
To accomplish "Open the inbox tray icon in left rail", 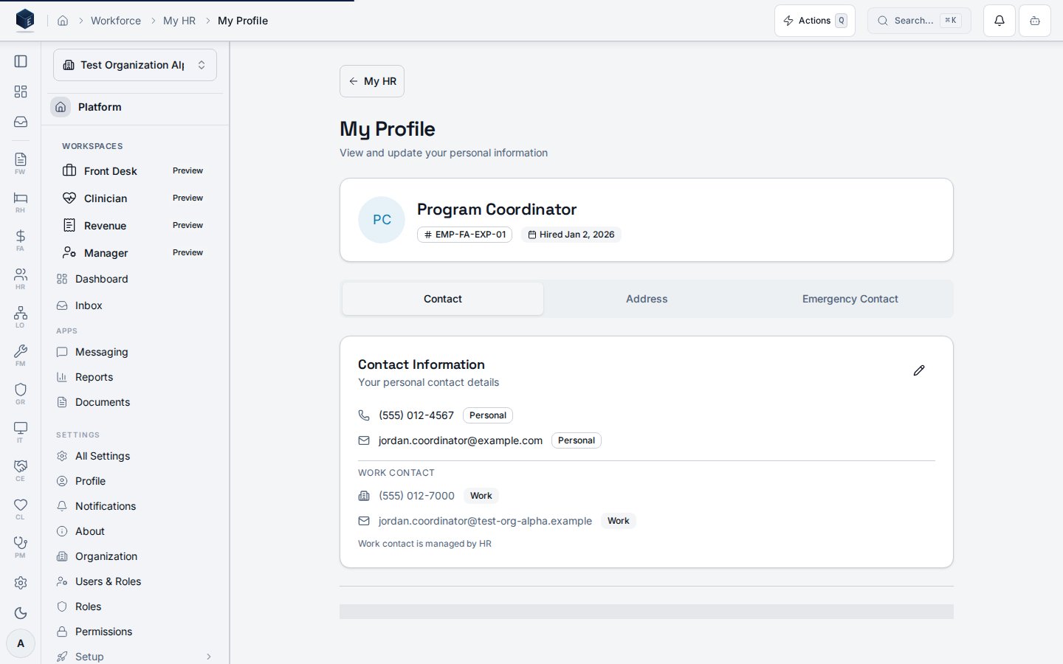I will (21, 122).
